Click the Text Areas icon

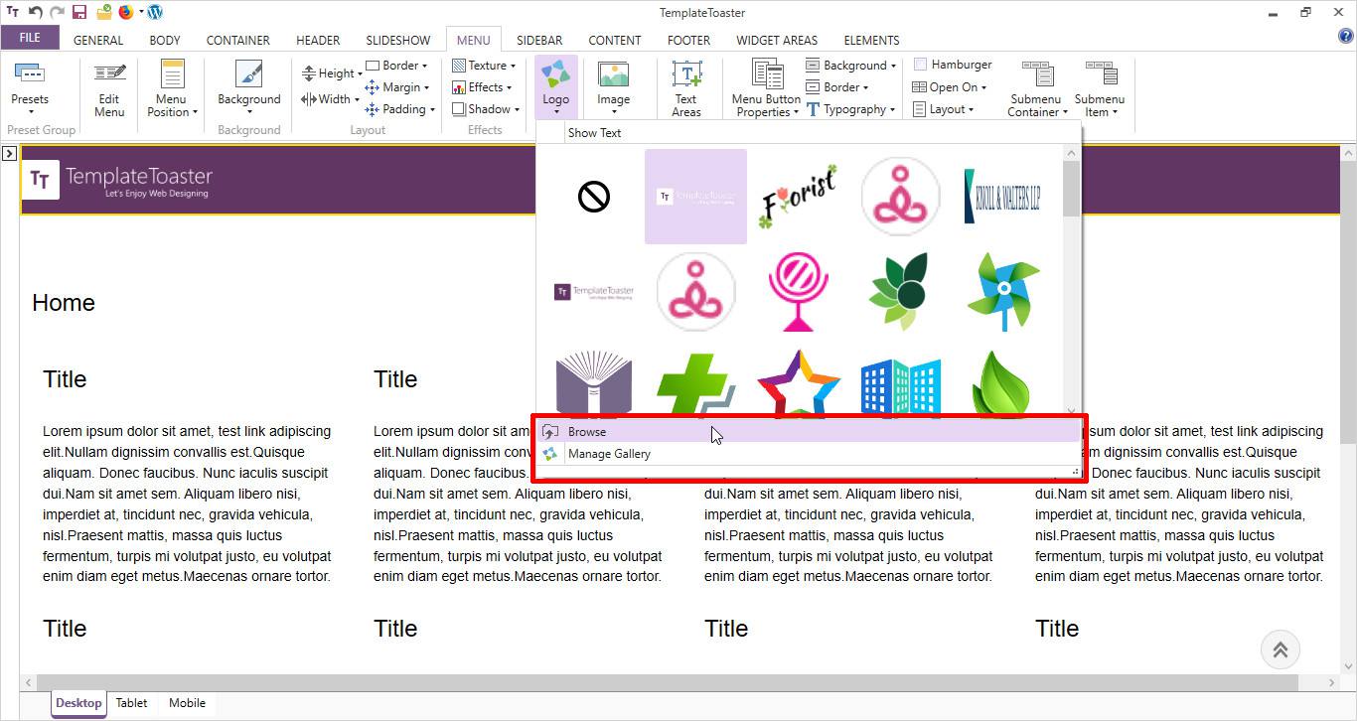pos(686,75)
